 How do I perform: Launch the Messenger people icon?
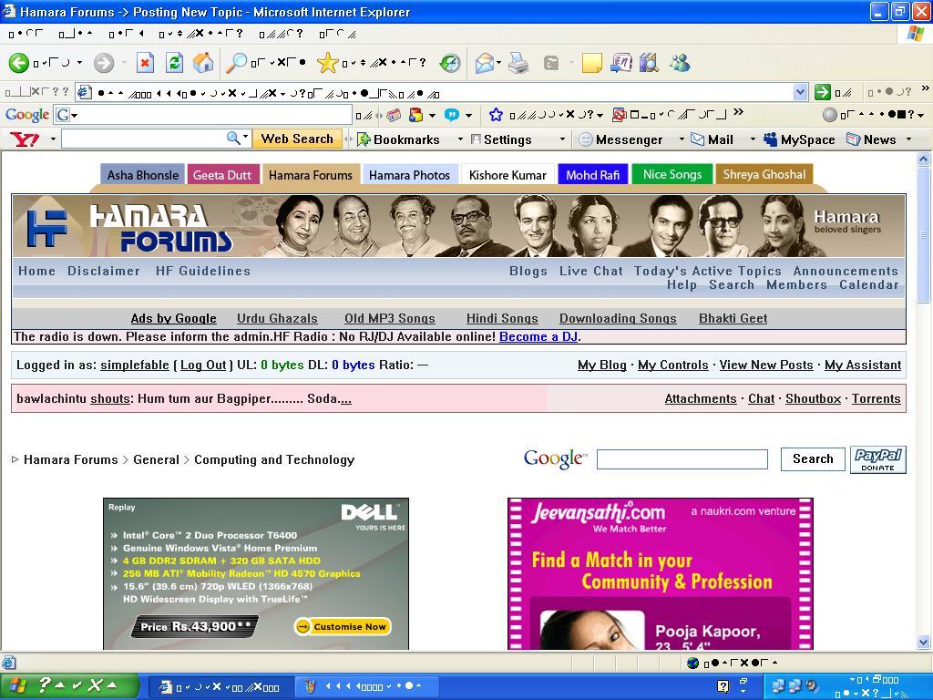point(680,63)
